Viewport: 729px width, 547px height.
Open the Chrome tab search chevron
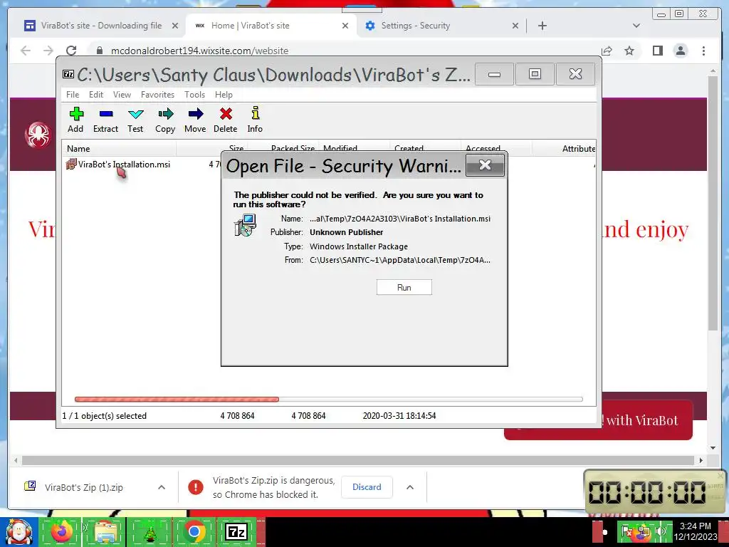coord(636,26)
